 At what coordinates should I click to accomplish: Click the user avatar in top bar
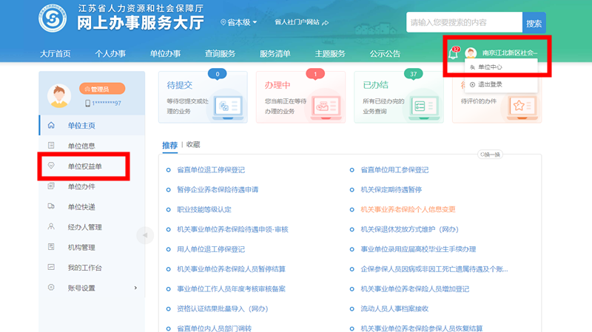[x=471, y=52]
